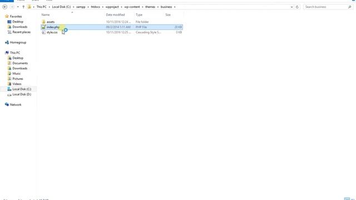Open Downloads under Favorites

(x=20, y=27)
